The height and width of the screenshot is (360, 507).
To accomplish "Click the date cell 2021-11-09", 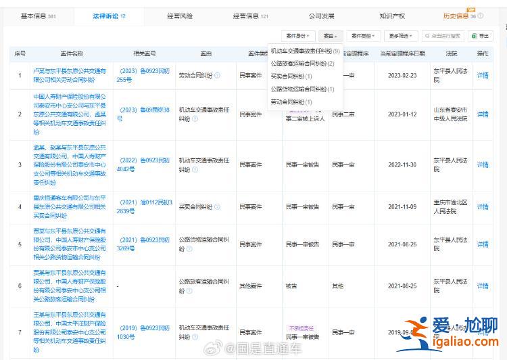I will (x=402, y=206).
